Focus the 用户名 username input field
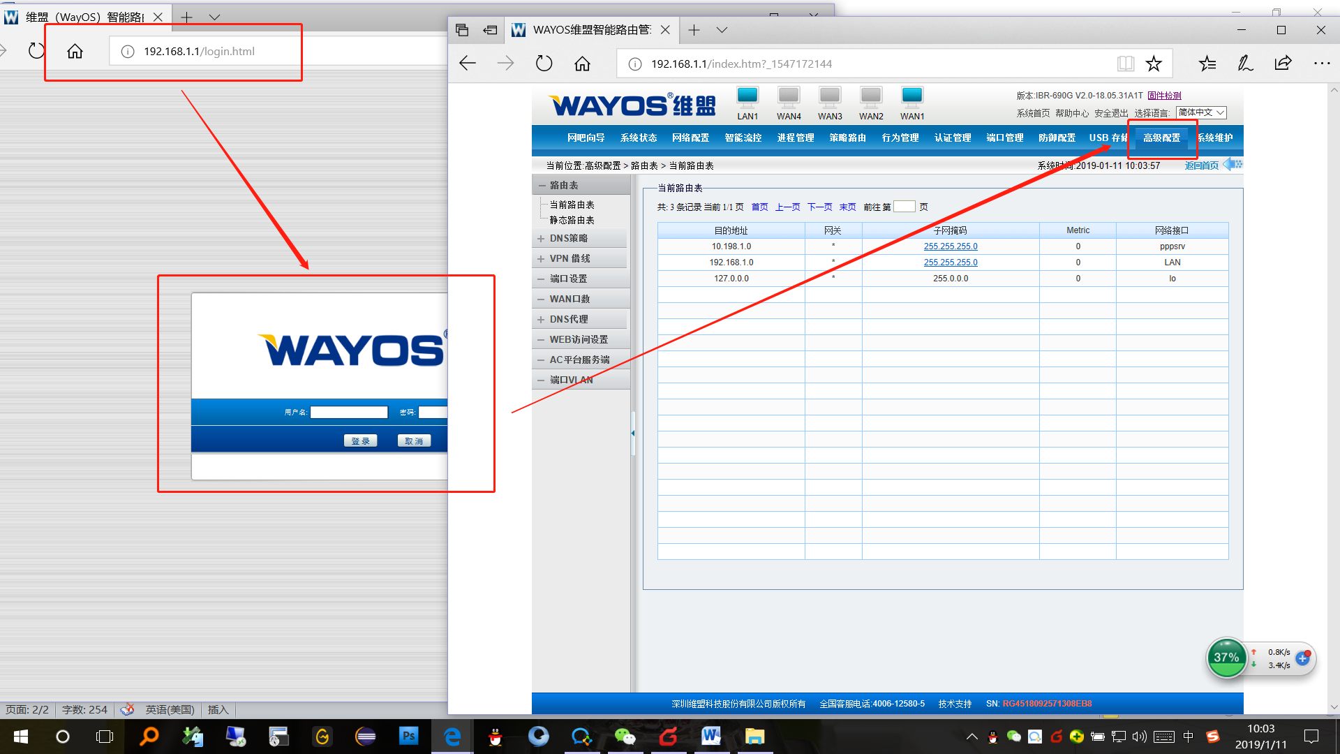1340x754 pixels. point(349,412)
